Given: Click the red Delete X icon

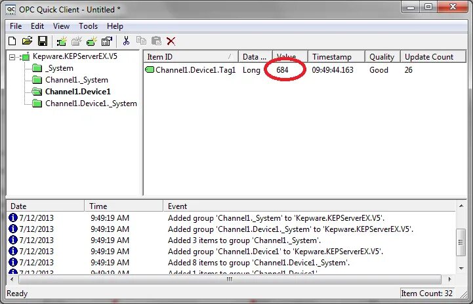Looking at the screenshot, I should (171, 41).
